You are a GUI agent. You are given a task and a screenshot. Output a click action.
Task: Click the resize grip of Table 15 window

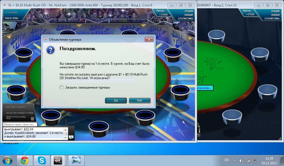pos(280,139)
